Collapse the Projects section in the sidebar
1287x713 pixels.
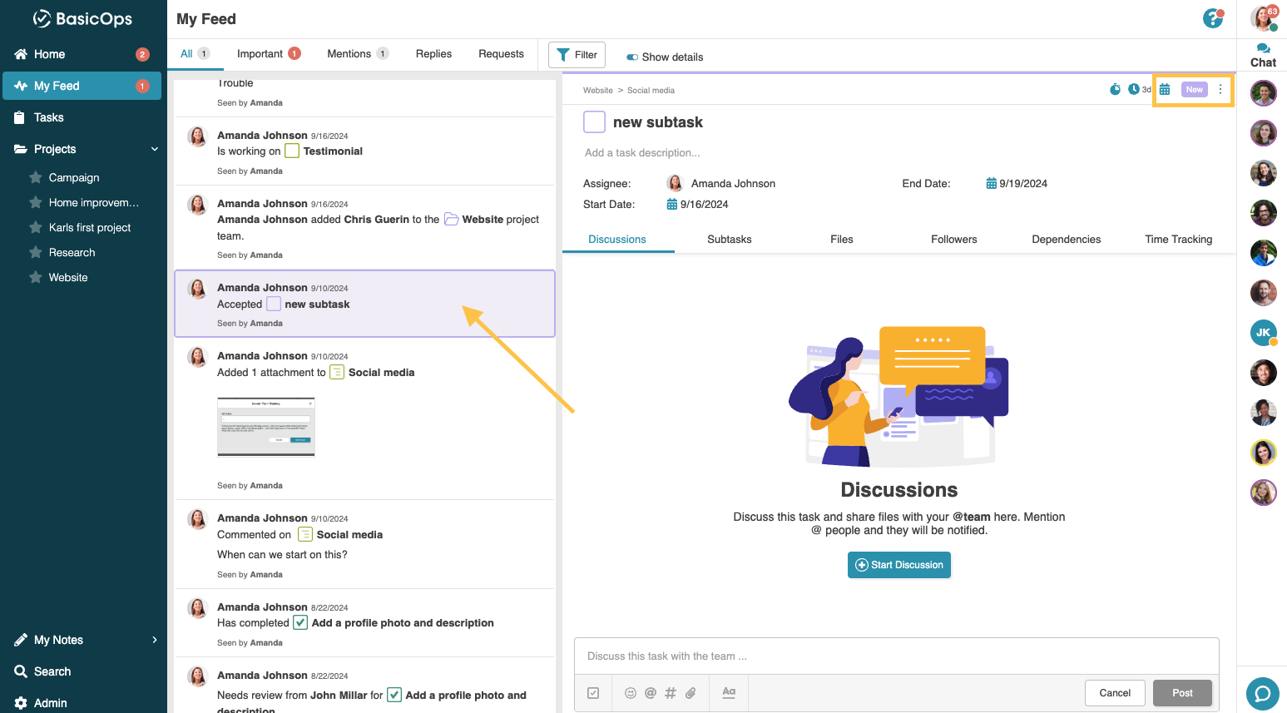click(155, 148)
